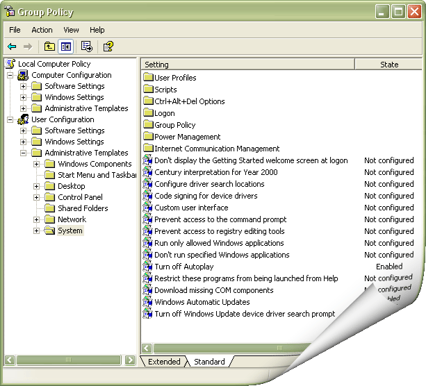The height and width of the screenshot is (386, 426).
Task: Collapse Administrative Templates under User Configuration
Action: (x=24, y=153)
